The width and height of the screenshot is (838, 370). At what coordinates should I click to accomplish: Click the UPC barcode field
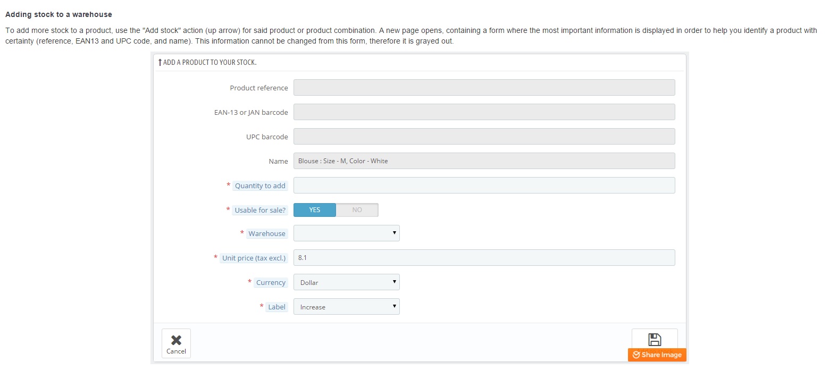point(484,137)
